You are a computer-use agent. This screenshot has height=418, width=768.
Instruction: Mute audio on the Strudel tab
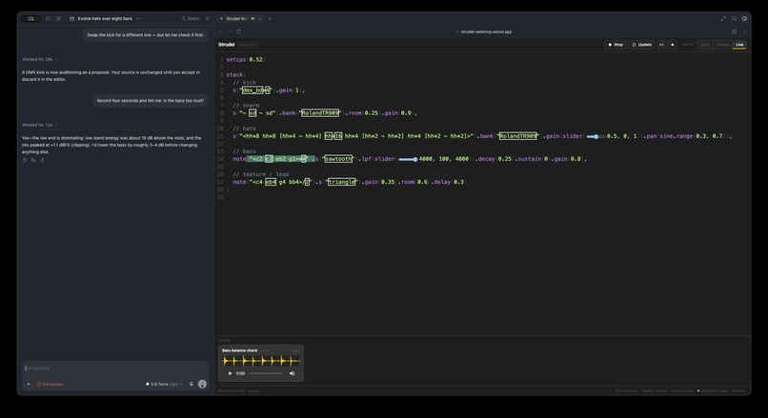click(253, 19)
